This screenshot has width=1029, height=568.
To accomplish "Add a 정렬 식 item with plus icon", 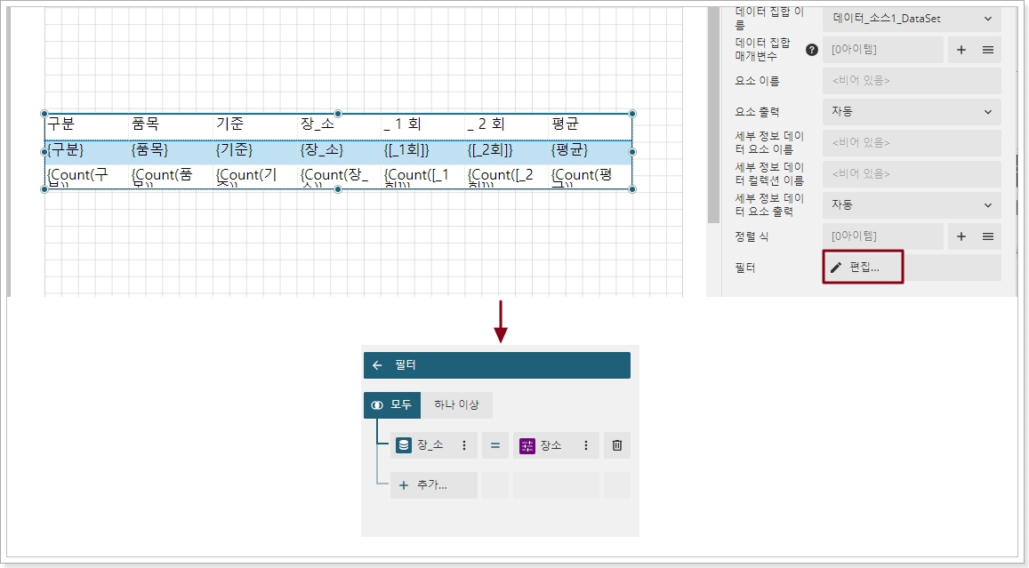I will point(961,236).
